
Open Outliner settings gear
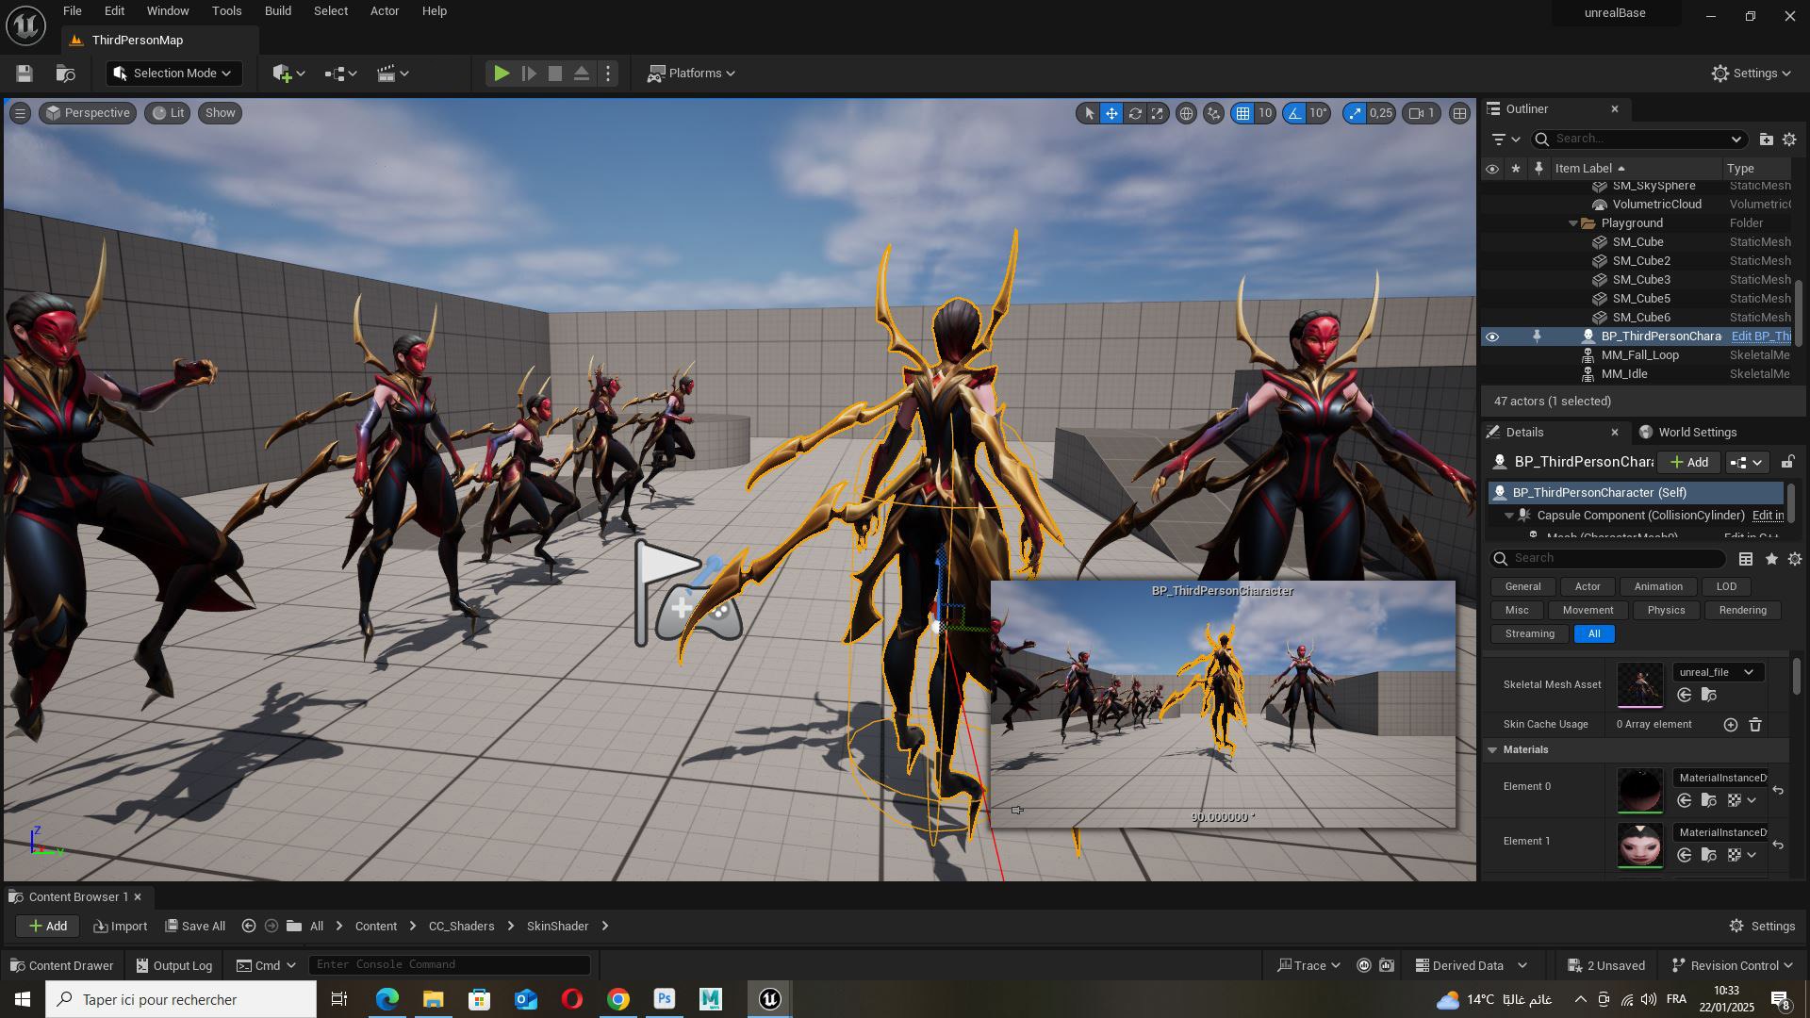tap(1789, 140)
